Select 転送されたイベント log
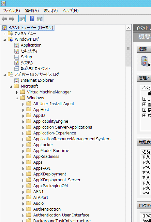Viewport: 151px width, 222px height. 35,69
